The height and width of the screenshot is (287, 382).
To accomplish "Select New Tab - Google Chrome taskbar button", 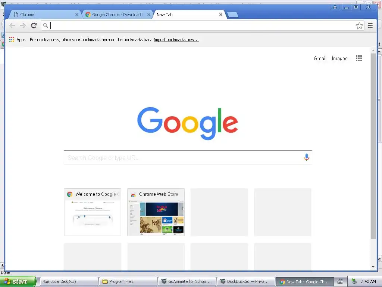I will point(305,282).
